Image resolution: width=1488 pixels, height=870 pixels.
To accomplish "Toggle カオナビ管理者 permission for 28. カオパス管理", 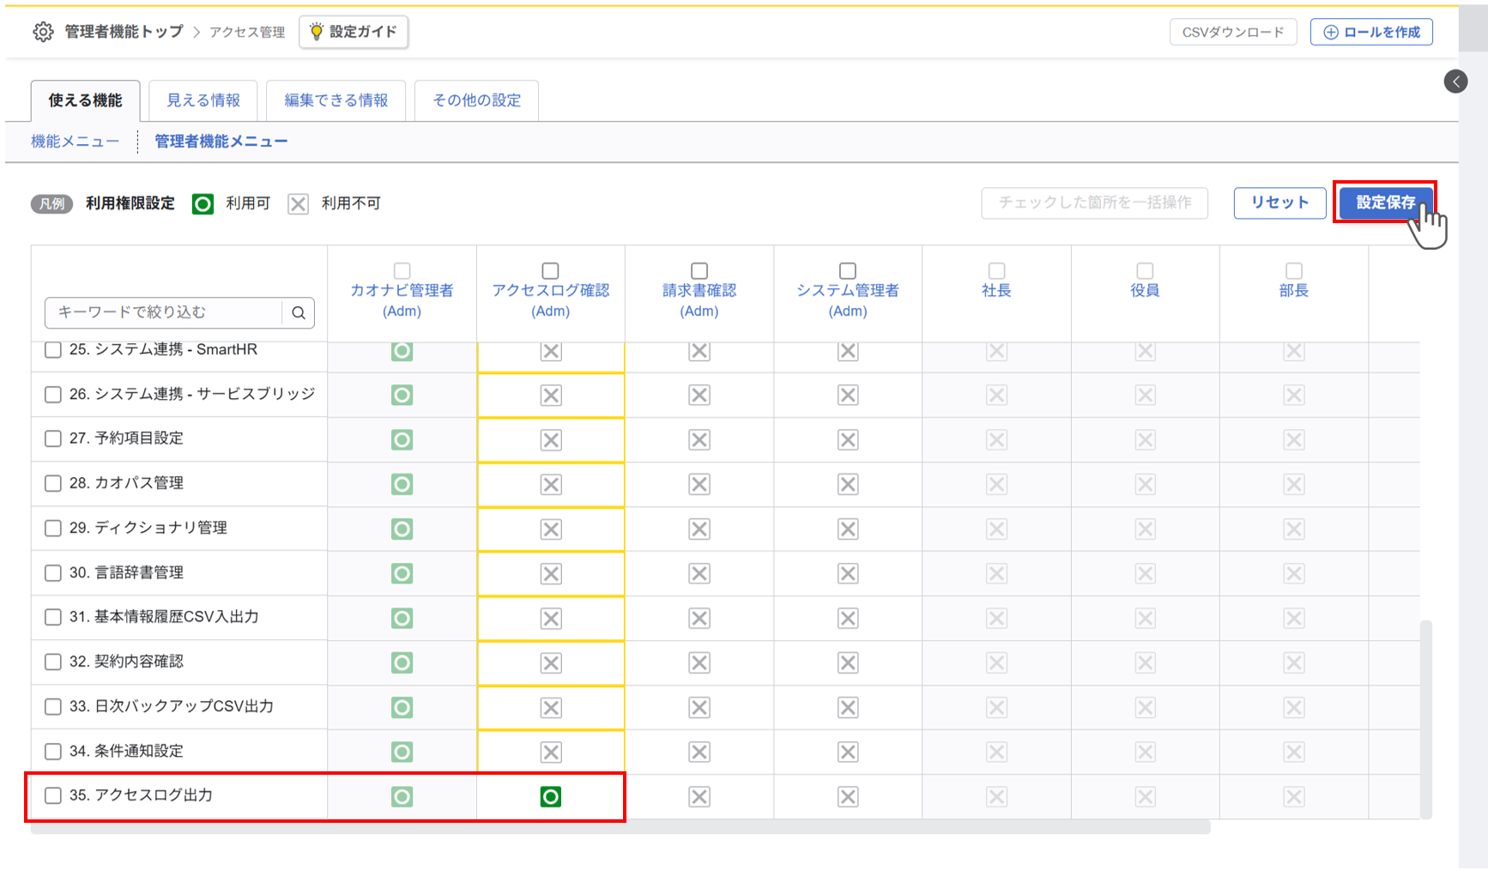I will point(402,485).
